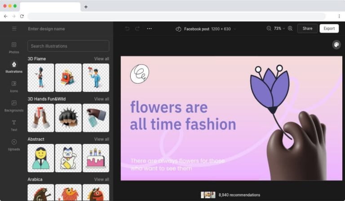Pick the 3D Flame red camera illustration
This screenshot has height=201, width=345.
[x=68, y=78]
